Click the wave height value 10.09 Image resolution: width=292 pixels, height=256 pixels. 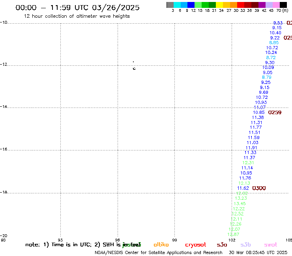point(268,67)
